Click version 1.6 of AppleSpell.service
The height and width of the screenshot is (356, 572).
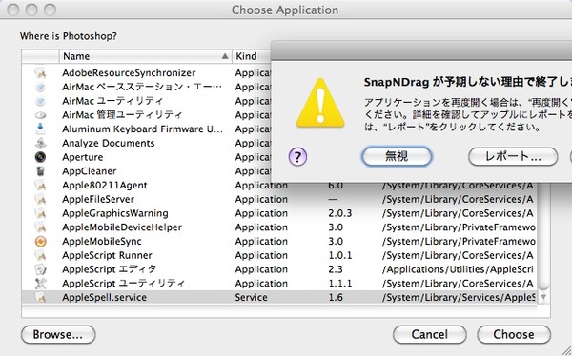[336, 297]
